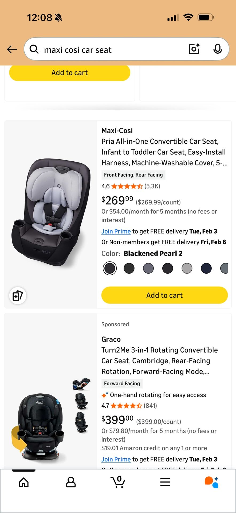
Task: Open the hamburger menu icon
Action: coord(165,482)
